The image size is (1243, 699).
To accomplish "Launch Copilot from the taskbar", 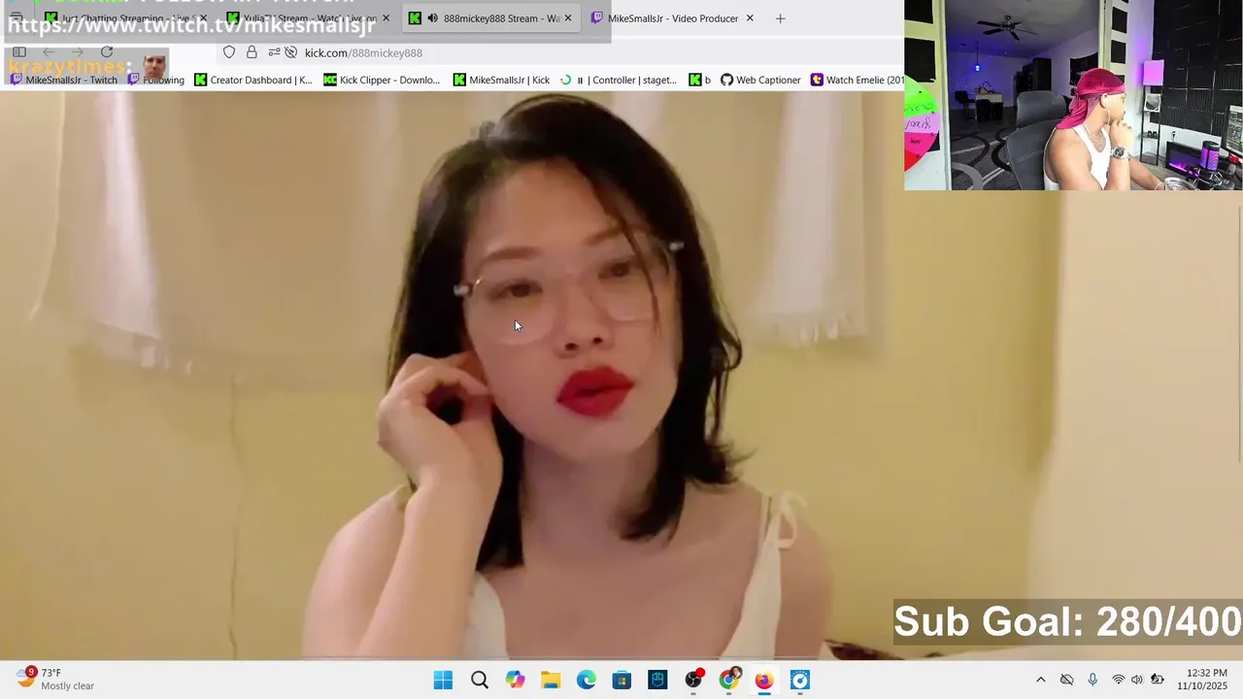I will pyautogui.click(x=515, y=680).
